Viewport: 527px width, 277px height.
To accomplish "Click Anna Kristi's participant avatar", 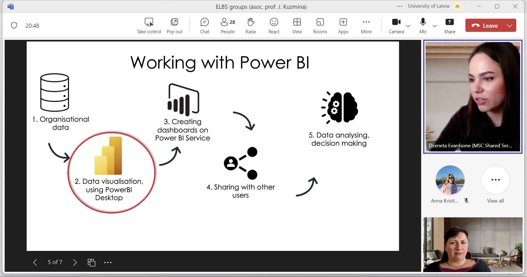I will pyautogui.click(x=450, y=180).
